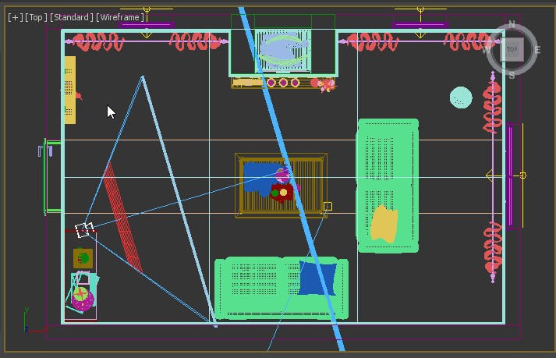Screen dimensions: 556x358
Task: Select the blue cushion on bottom sofa
Action: click(x=317, y=278)
